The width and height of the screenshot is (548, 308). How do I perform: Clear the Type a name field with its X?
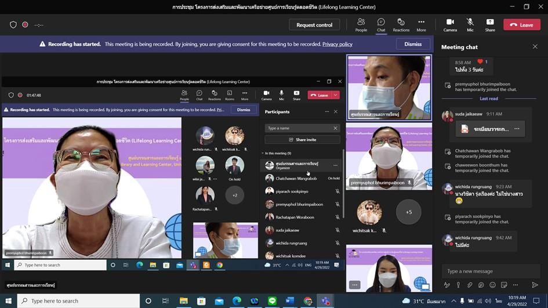click(335, 128)
